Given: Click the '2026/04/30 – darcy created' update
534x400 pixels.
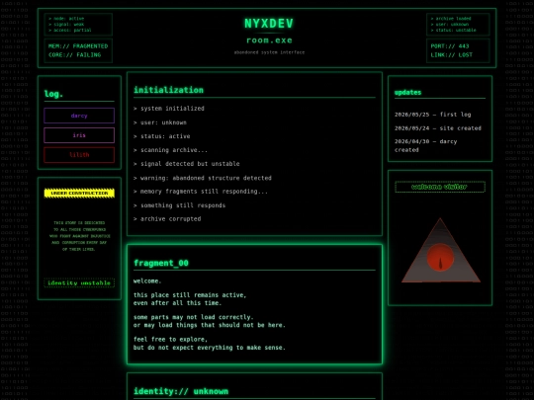Looking at the screenshot, I should click(425, 145).
